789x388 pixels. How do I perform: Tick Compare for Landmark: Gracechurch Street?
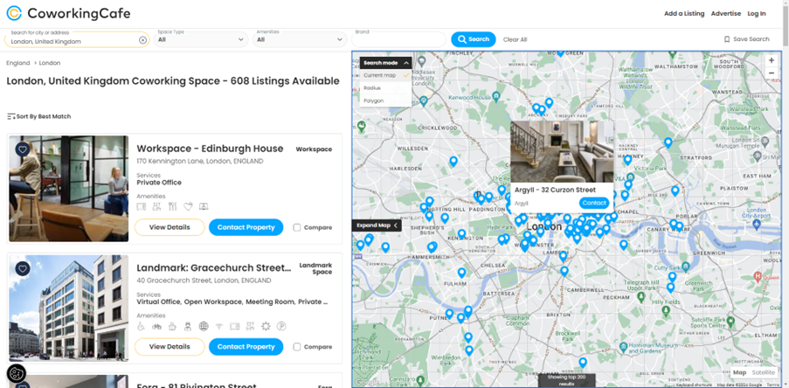pos(297,347)
